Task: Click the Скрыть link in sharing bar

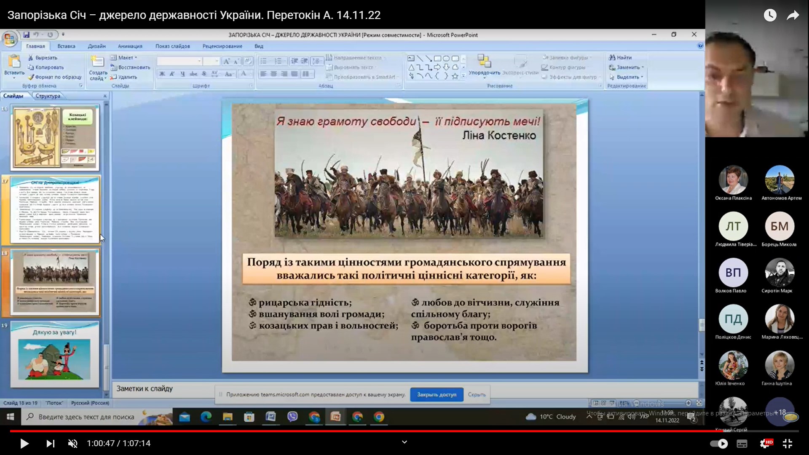Action: coord(477,395)
